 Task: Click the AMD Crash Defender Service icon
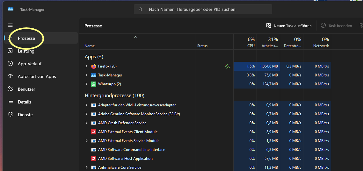[93, 123]
